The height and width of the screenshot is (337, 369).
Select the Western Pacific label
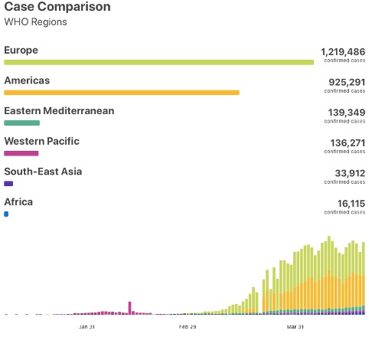(41, 141)
